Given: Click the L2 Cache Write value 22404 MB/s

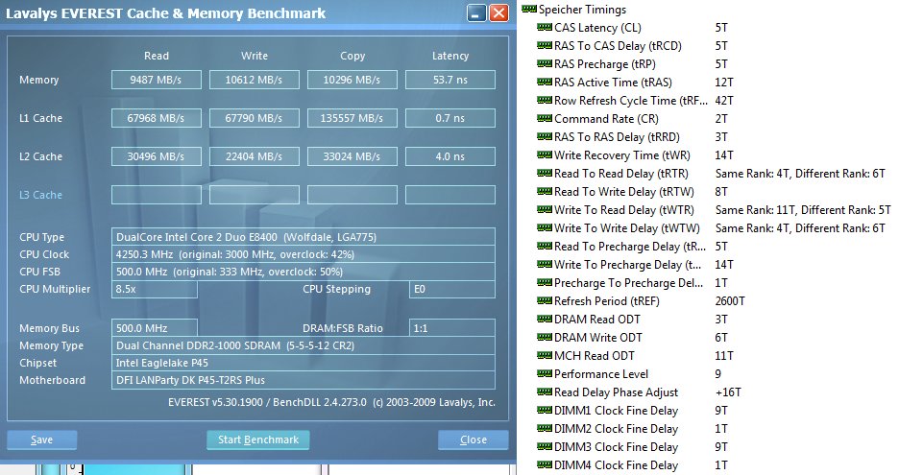Looking at the screenshot, I should (x=254, y=156).
